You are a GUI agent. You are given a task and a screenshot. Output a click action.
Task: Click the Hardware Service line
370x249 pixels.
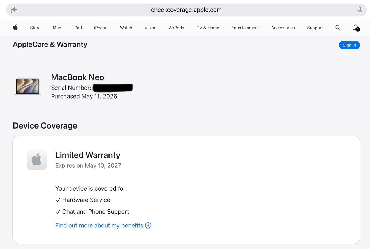click(x=83, y=200)
